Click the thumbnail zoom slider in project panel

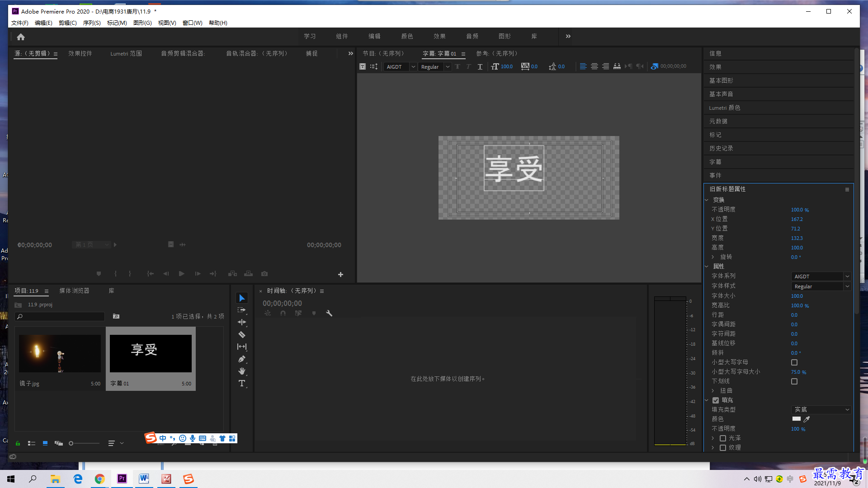pos(85,443)
